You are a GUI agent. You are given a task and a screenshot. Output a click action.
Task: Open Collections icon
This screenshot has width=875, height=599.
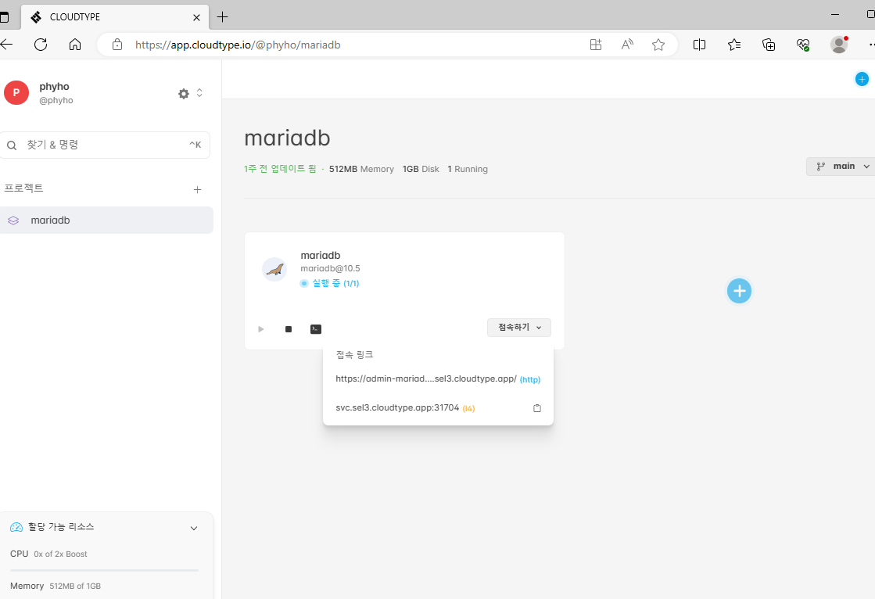[769, 45]
